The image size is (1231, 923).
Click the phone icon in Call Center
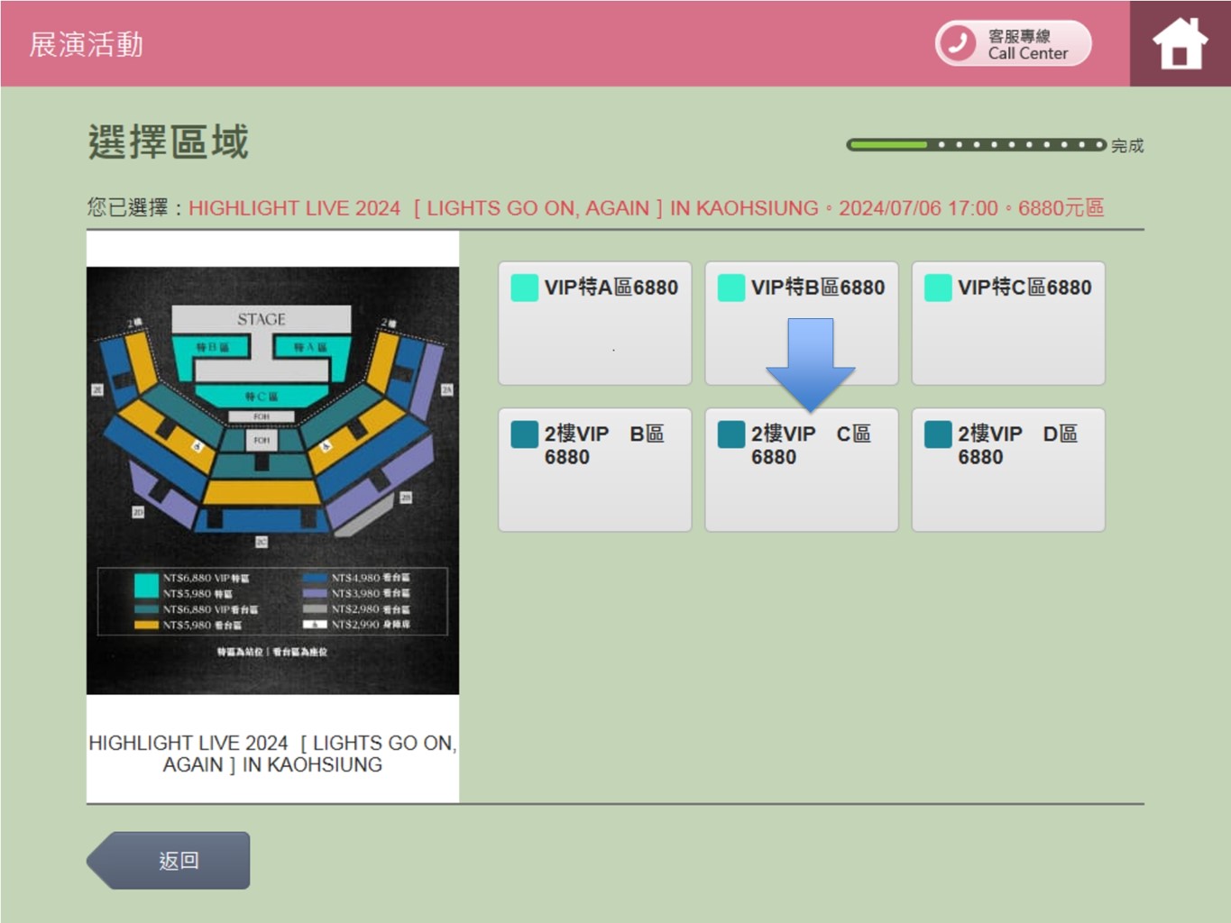tap(958, 43)
